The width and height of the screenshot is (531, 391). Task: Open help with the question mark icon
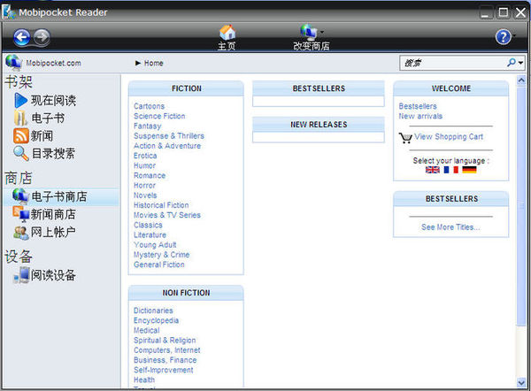click(503, 37)
